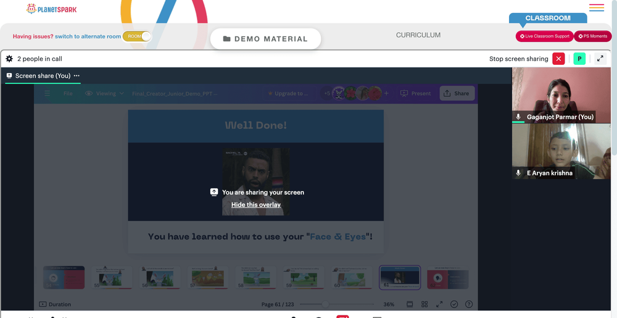The width and height of the screenshot is (617, 318).
Task: Click Gaganjot Parmar (You) video tile
Action: click(561, 95)
